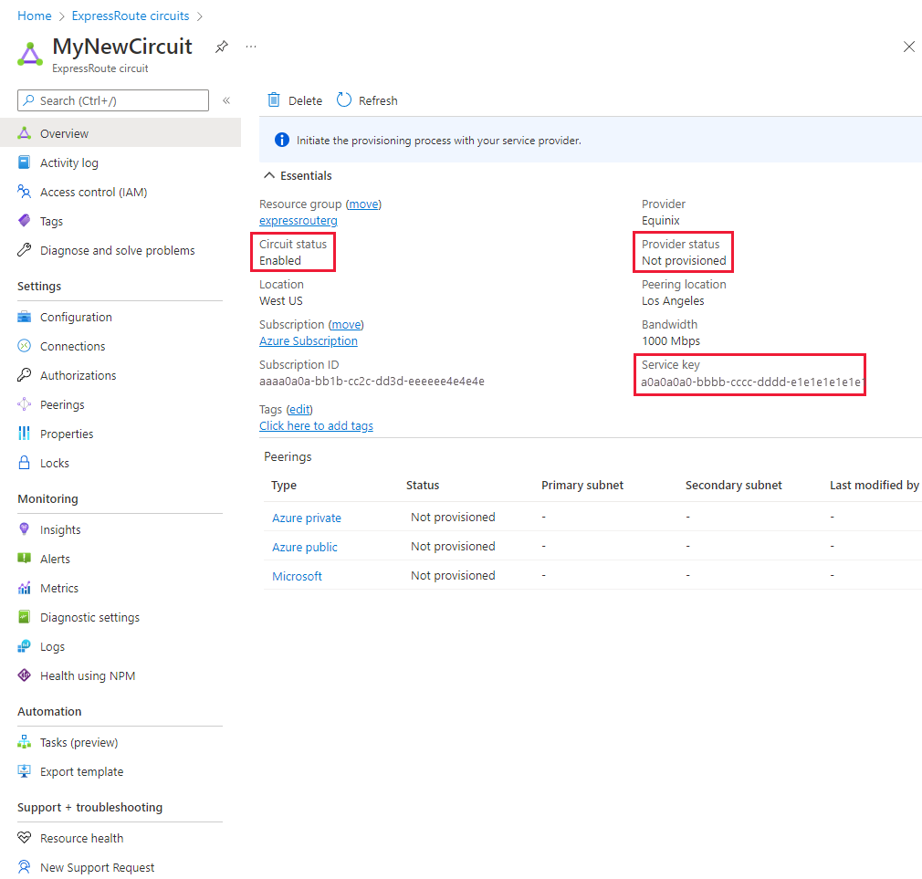Click the Resource health heart icon
The height and width of the screenshot is (879, 922).
(x=24, y=838)
